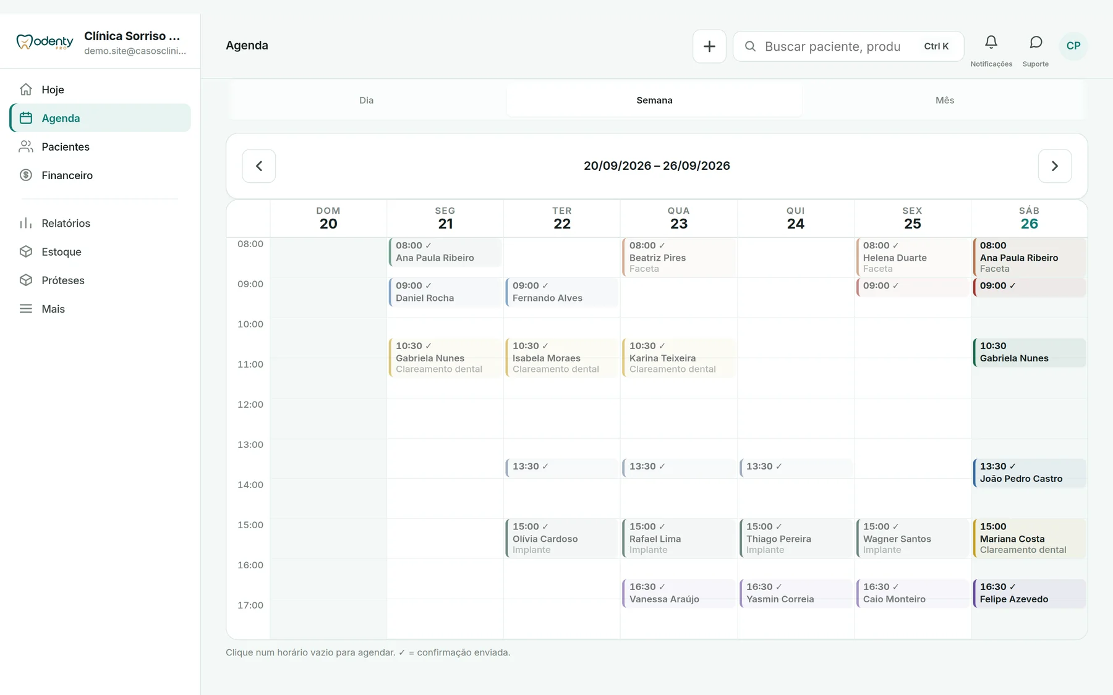Open Suporte chat bubble icon
This screenshot has height=695, width=1113.
click(1036, 43)
